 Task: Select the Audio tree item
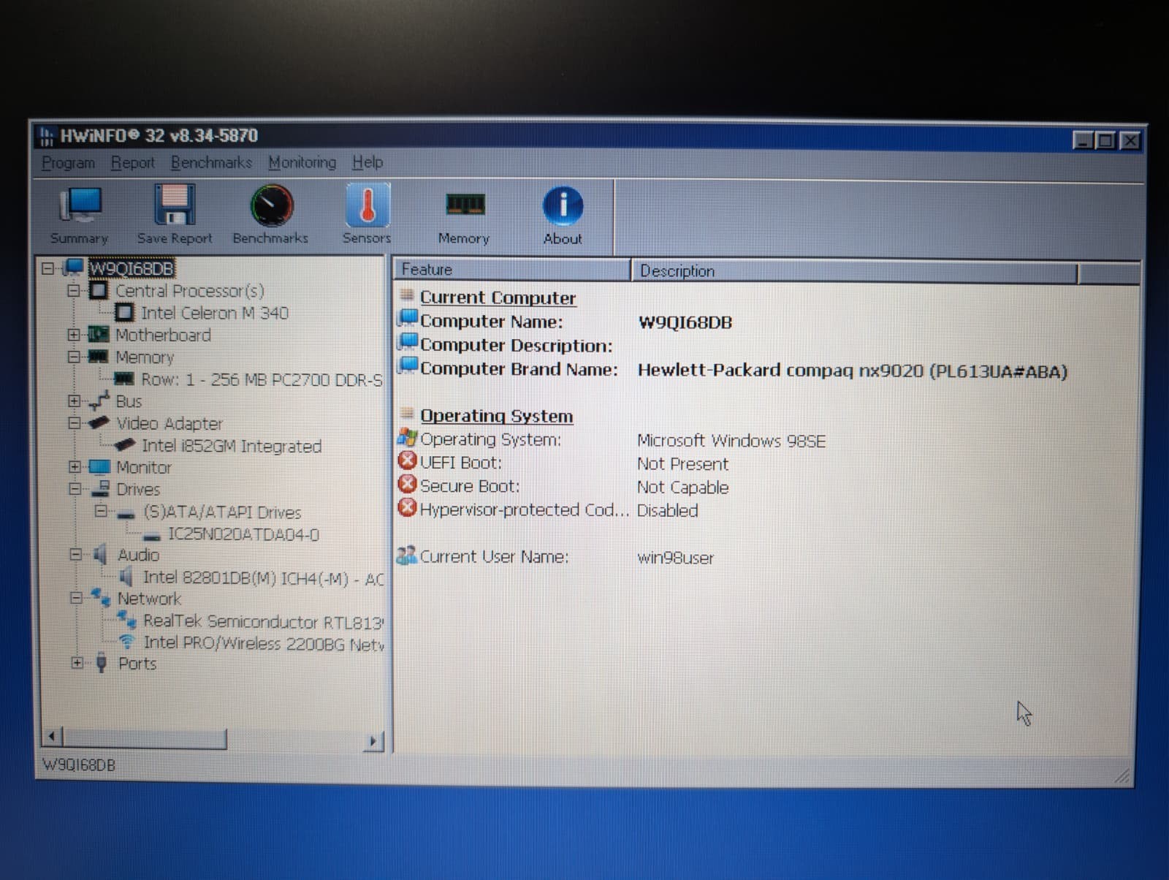[139, 555]
